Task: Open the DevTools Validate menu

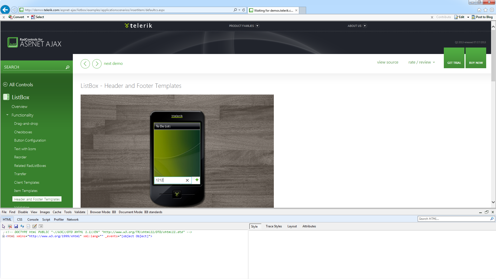Action: click(x=80, y=212)
